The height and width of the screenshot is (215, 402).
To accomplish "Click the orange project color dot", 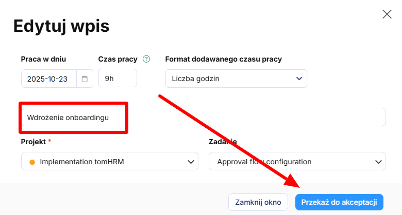I will tap(32, 162).
